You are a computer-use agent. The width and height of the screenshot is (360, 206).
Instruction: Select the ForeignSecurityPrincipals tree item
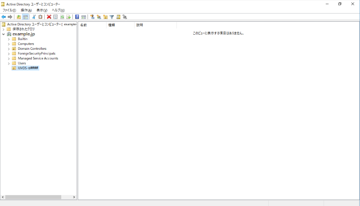pyautogui.click(x=36, y=53)
